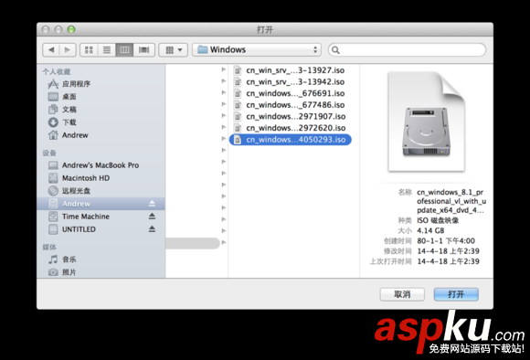Click the highlighted folder row in first column

point(193,243)
